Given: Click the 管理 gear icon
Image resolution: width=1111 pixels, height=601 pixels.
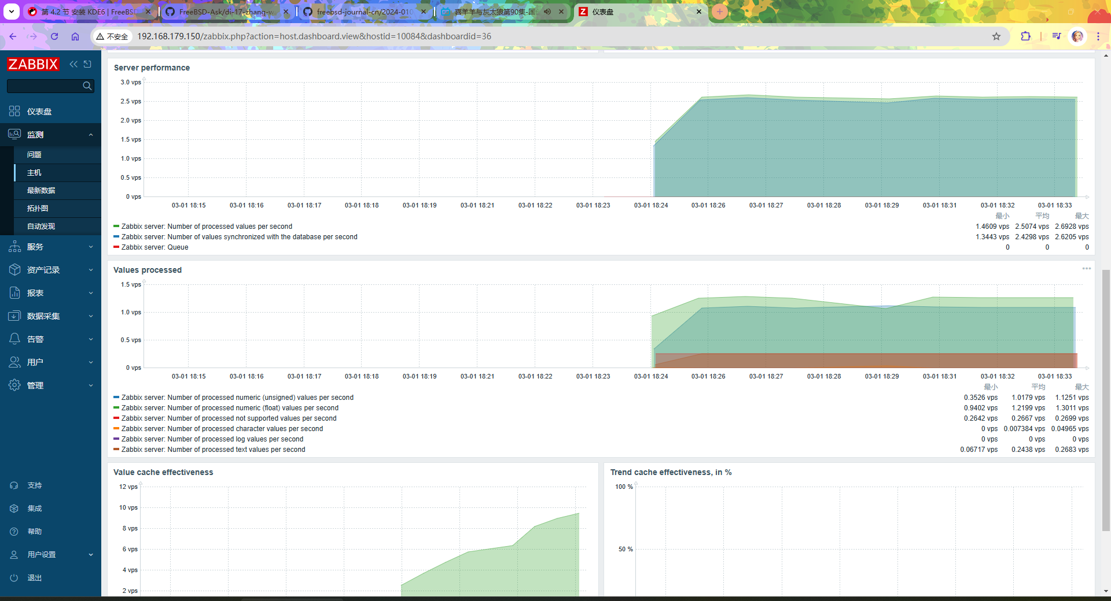Looking at the screenshot, I should click(14, 385).
